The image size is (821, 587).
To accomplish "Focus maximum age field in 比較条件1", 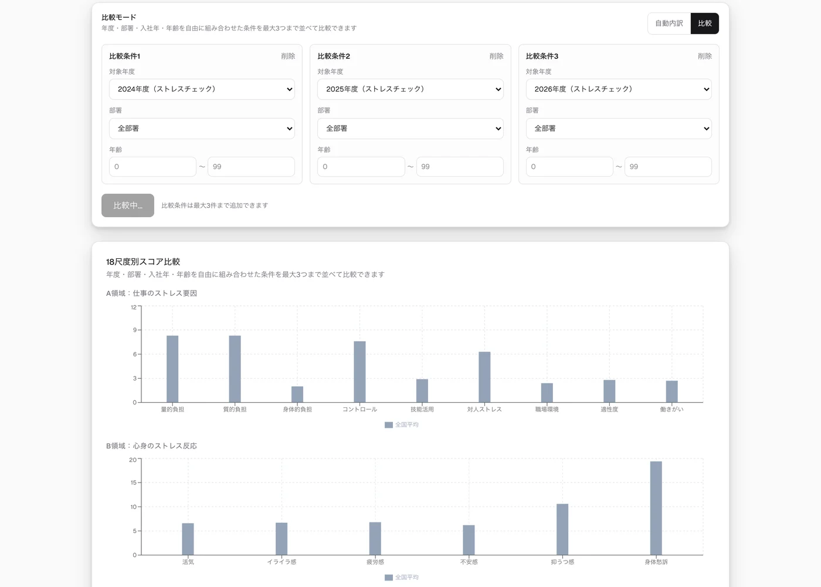I will tap(252, 167).
